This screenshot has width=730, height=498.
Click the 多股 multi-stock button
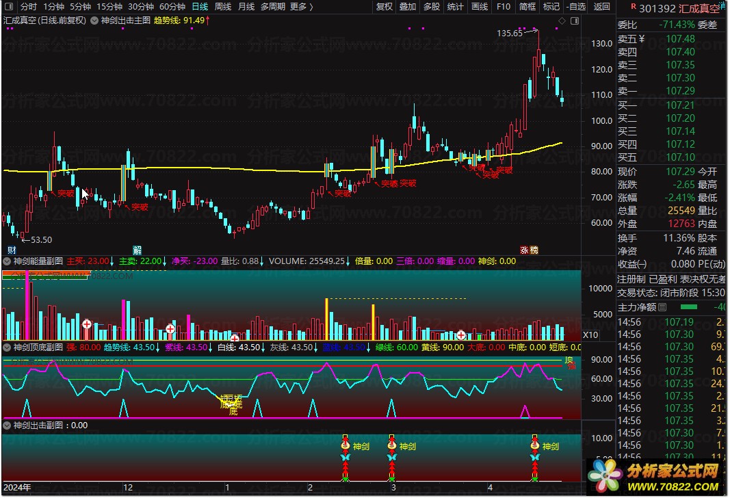(x=432, y=7)
